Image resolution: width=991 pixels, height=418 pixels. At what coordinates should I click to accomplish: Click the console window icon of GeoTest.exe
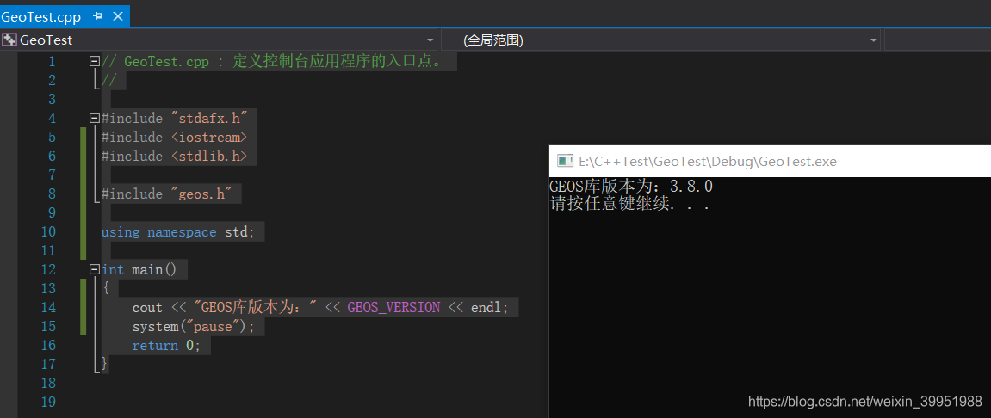[565, 161]
